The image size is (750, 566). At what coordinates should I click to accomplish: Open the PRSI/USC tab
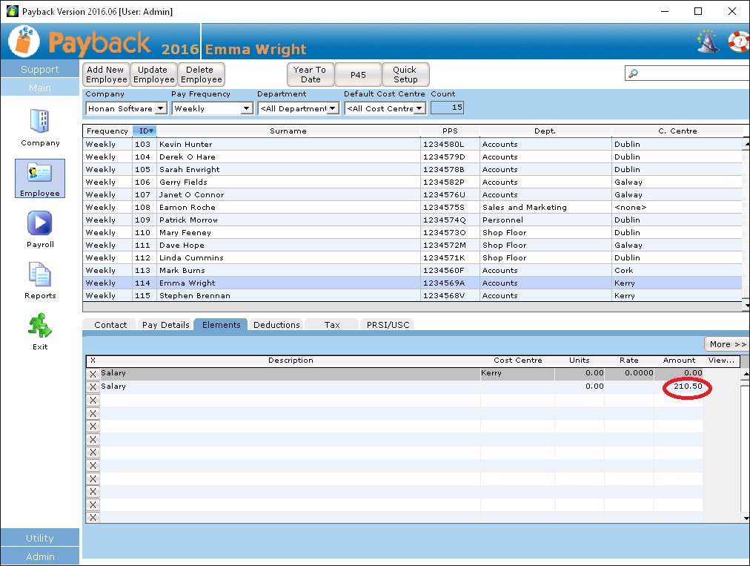[388, 325]
